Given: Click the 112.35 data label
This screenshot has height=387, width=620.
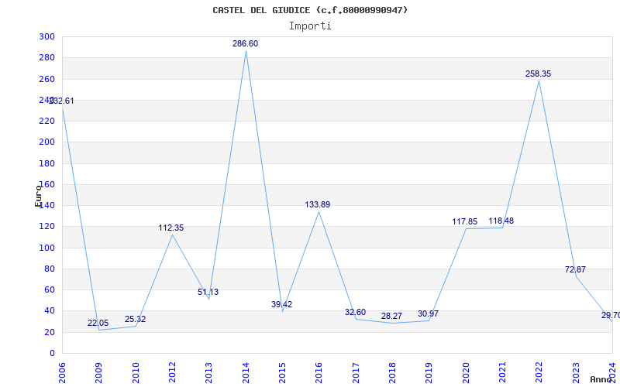Looking at the screenshot, I should [171, 228].
